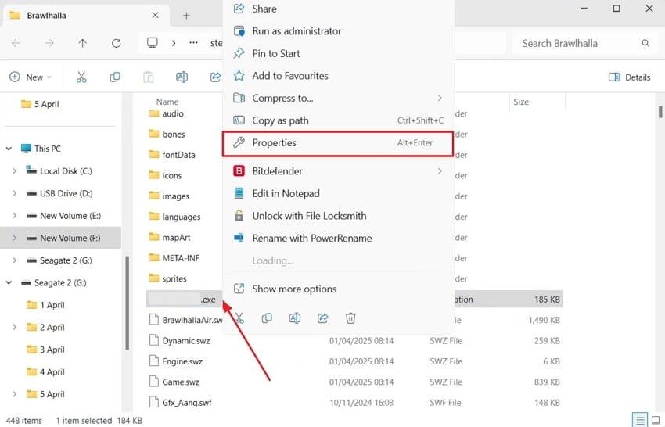Image resolution: width=665 pixels, height=427 pixels.
Task: Select Seagate 2 (G:) expanded tree item
Action: click(x=60, y=283)
